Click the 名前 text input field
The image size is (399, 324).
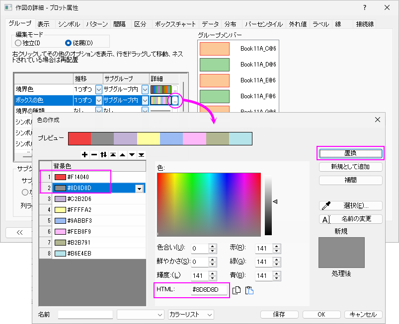[x=85, y=315]
